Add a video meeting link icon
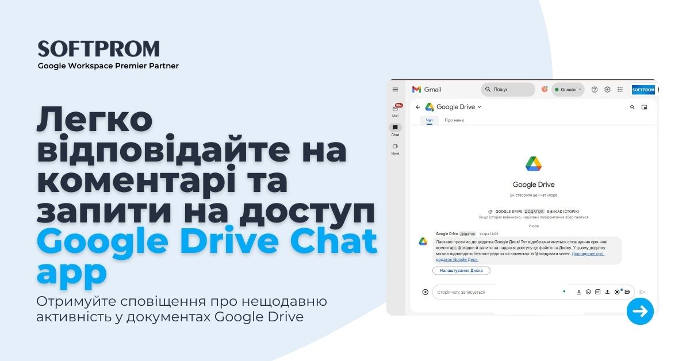 [627, 292]
